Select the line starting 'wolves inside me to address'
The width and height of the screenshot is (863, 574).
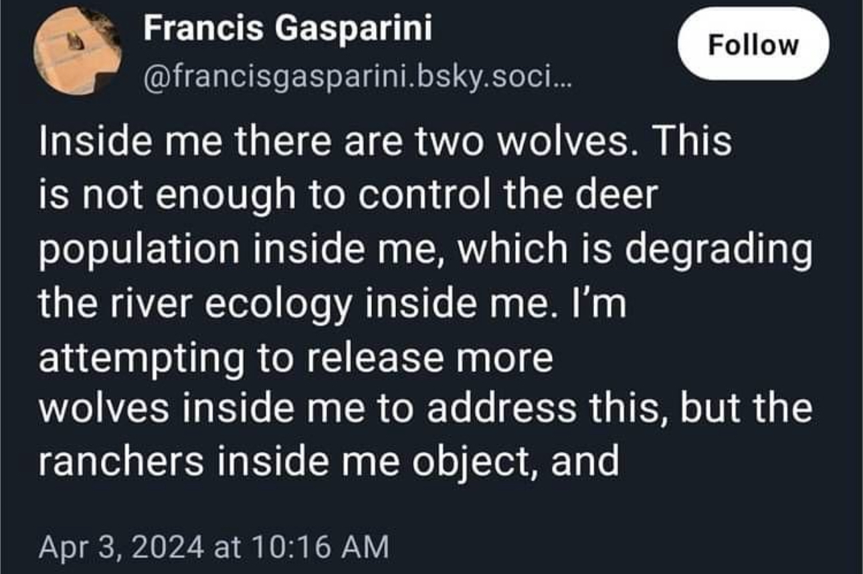click(425, 408)
